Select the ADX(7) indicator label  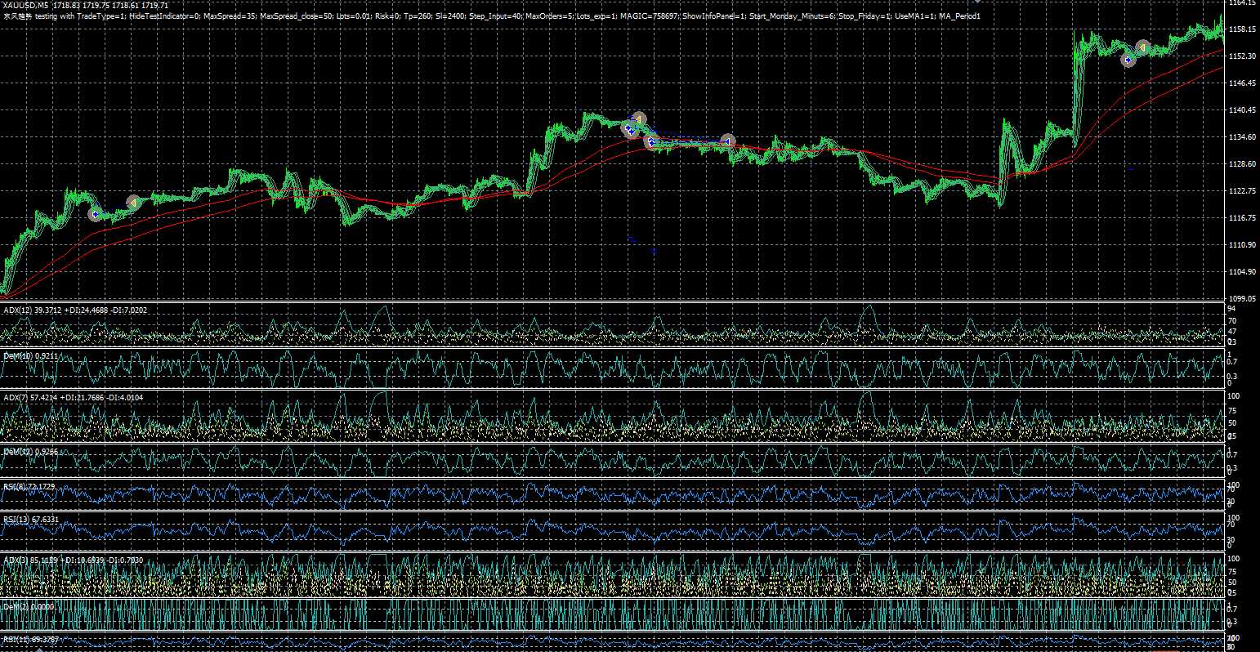tap(74, 397)
